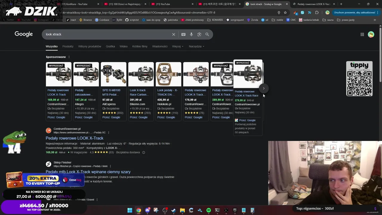382x215 pixels.
Task: Open Bikeinn Look X-track Race Carbon ad
Action: click(x=141, y=91)
